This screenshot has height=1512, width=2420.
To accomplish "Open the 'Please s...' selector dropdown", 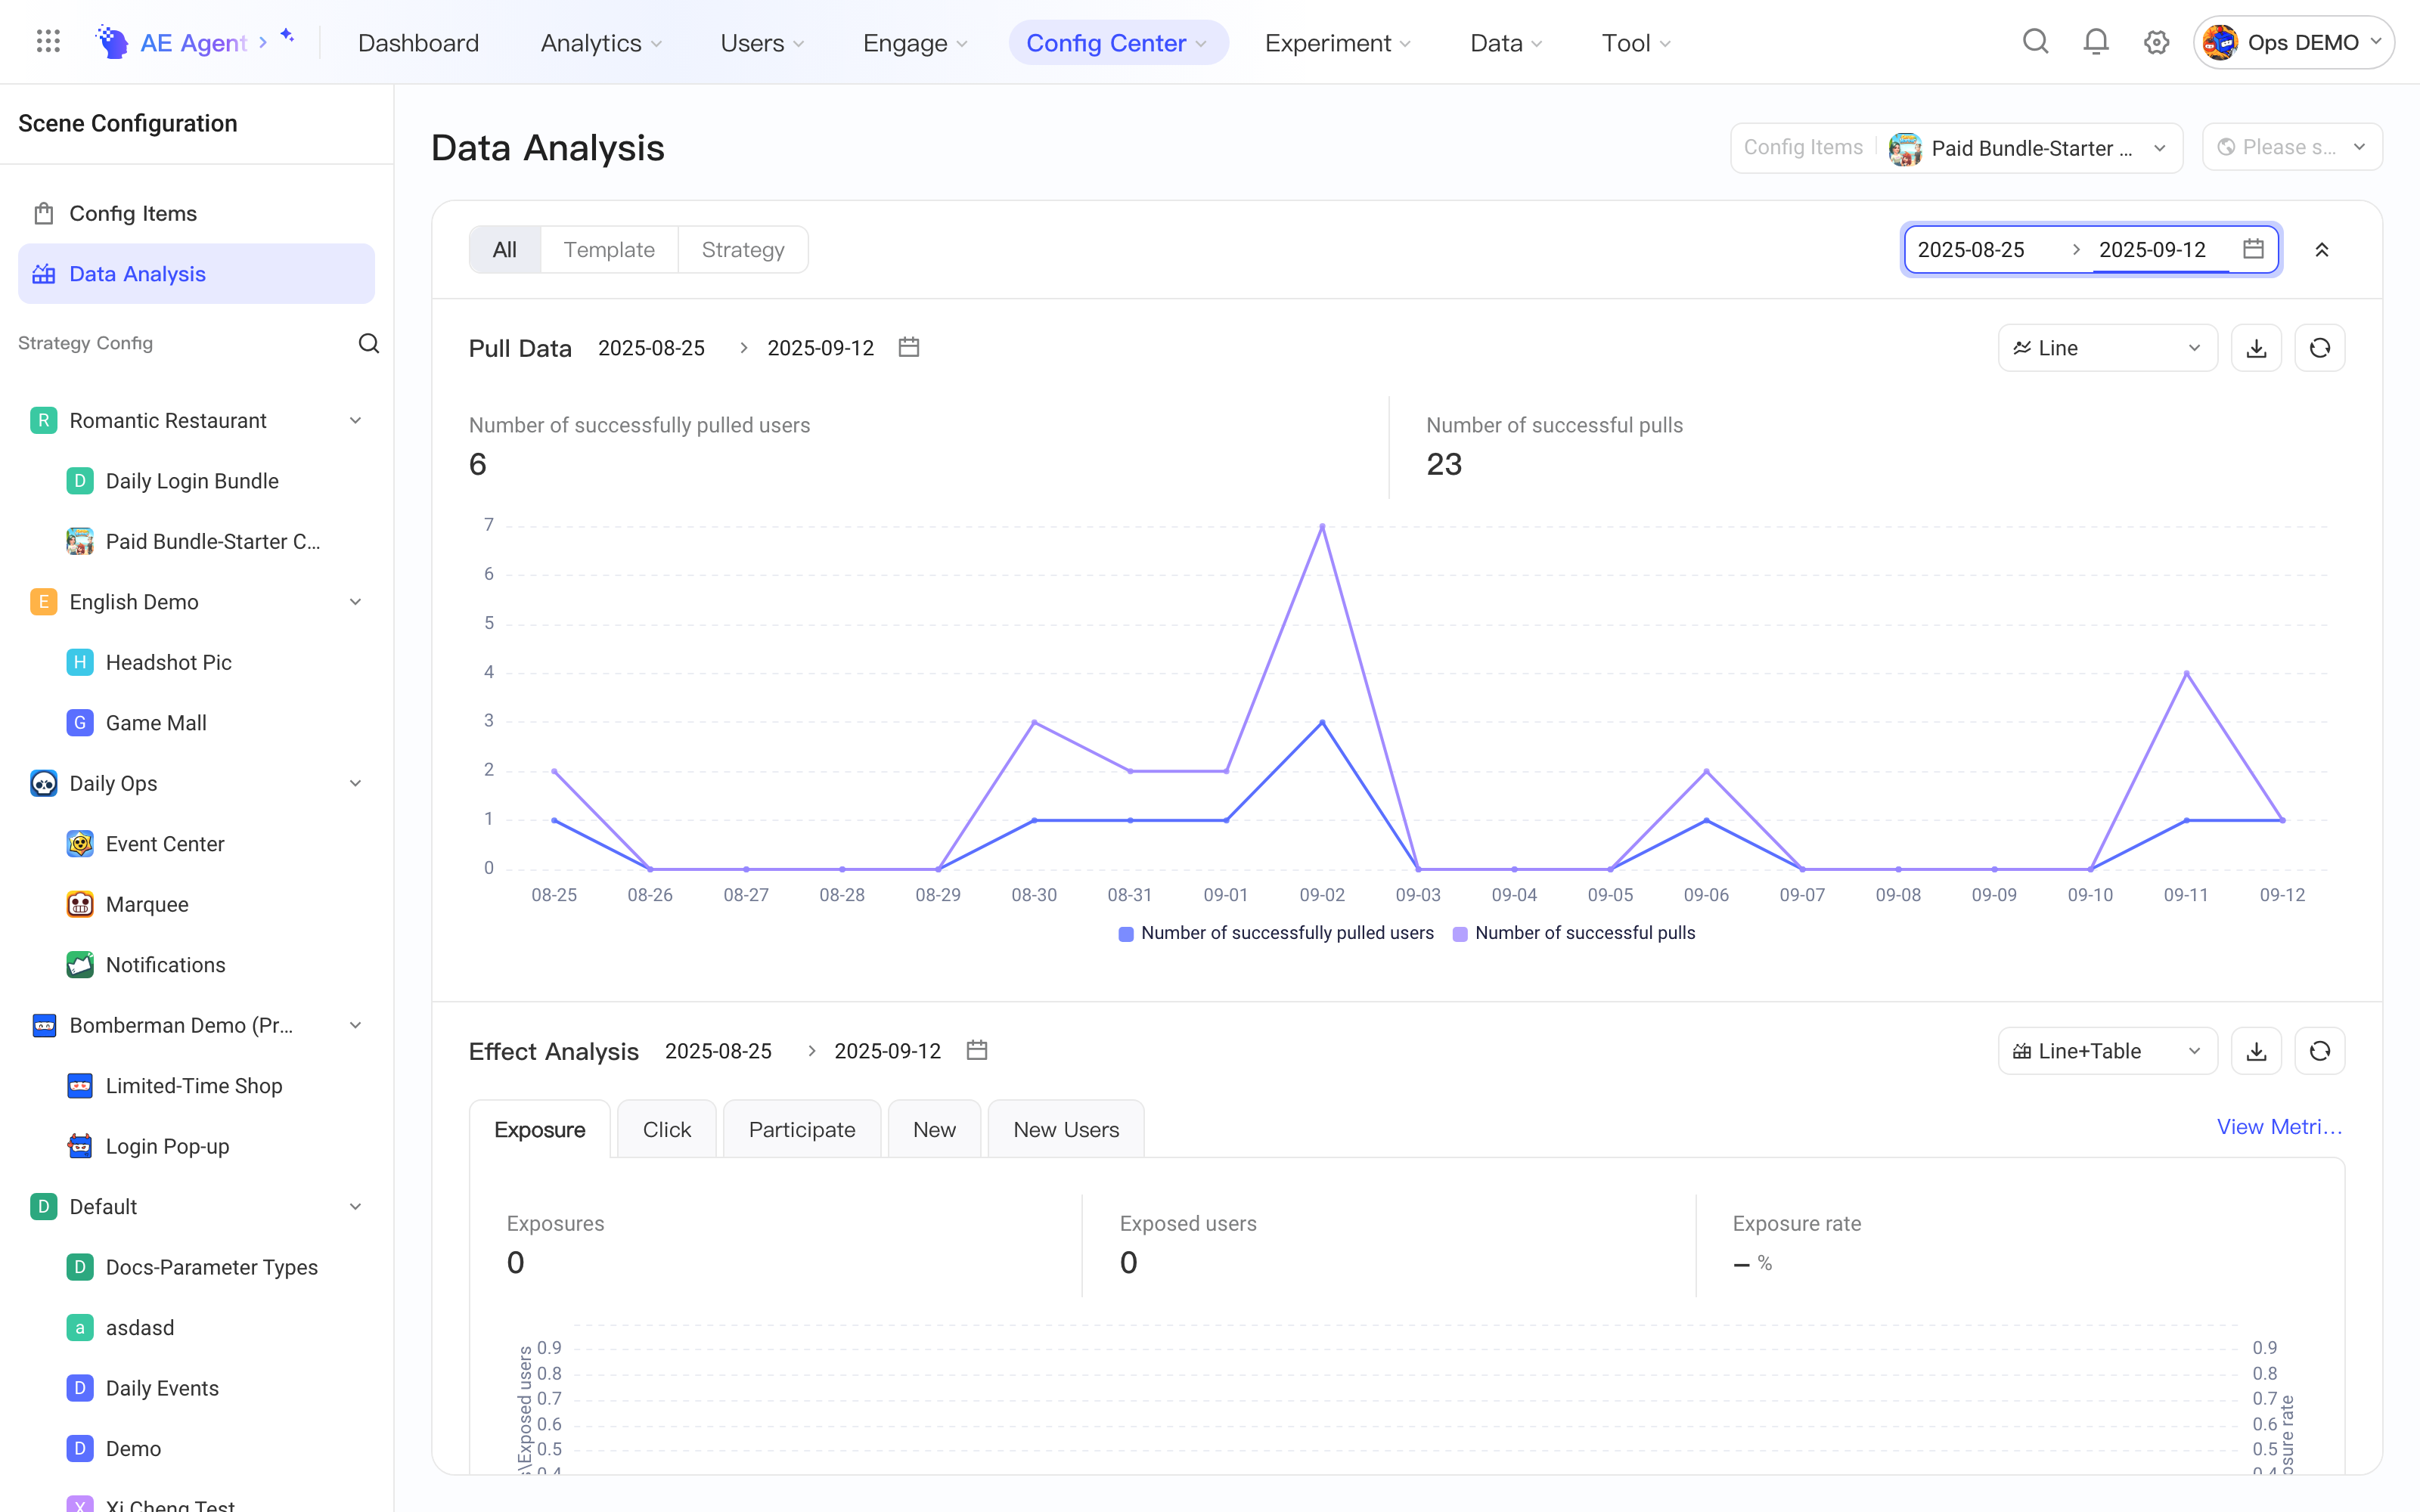I will pos(2292,148).
